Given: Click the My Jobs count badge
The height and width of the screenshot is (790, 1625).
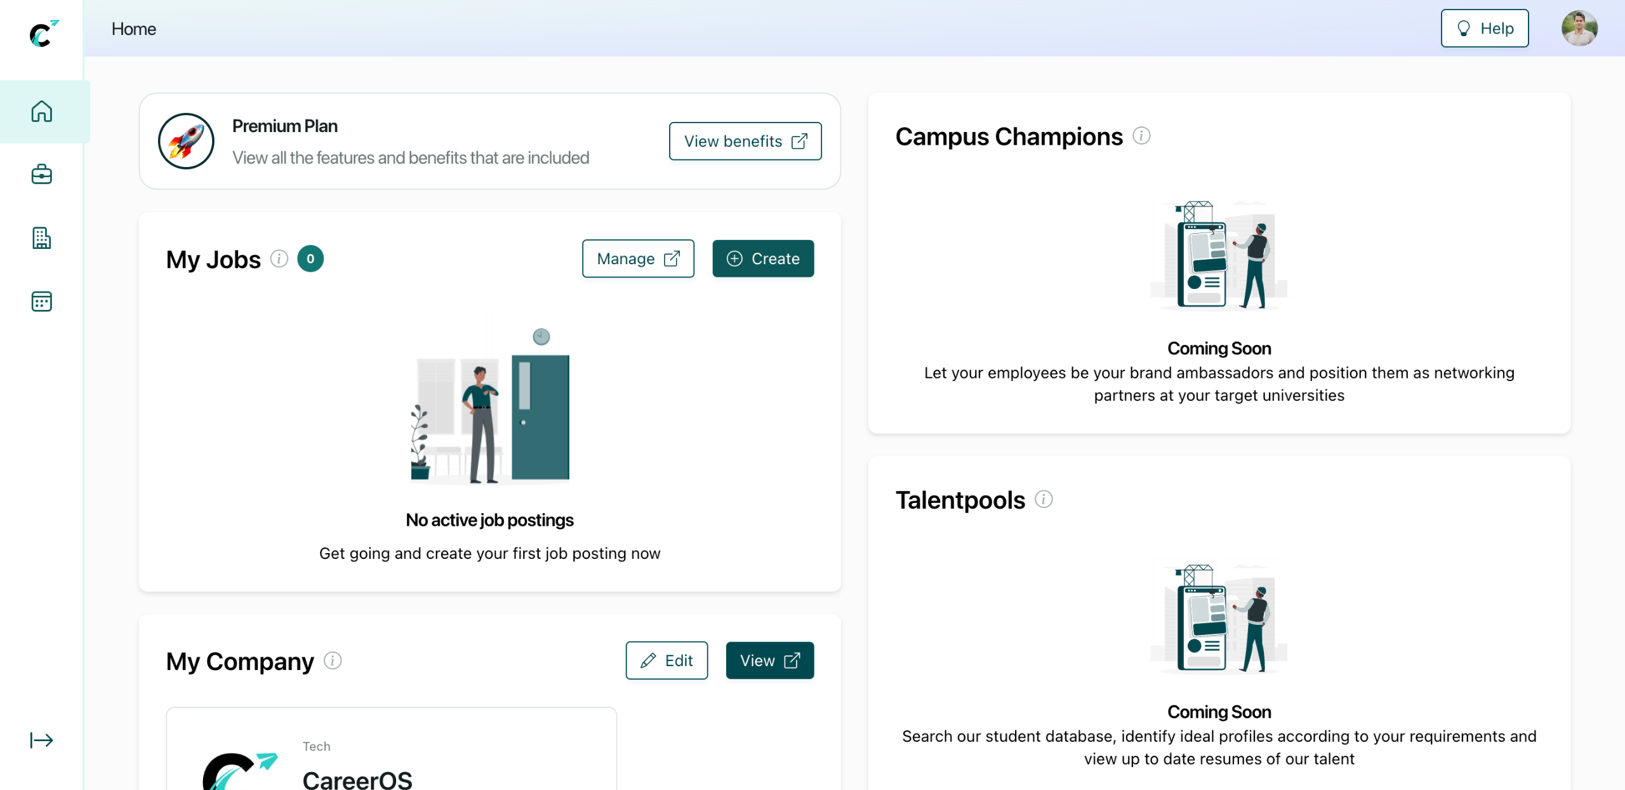Looking at the screenshot, I should [310, 258].
